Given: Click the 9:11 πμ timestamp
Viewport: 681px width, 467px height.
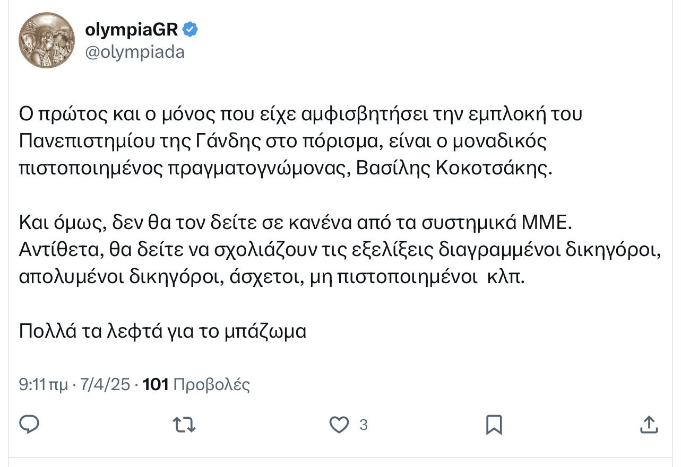Looking at the screenshot, I should tap(44, 384).
